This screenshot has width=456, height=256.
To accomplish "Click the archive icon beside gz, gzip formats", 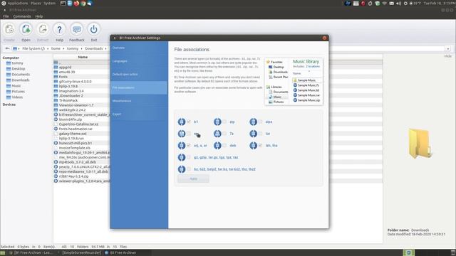I will (182, 158).
